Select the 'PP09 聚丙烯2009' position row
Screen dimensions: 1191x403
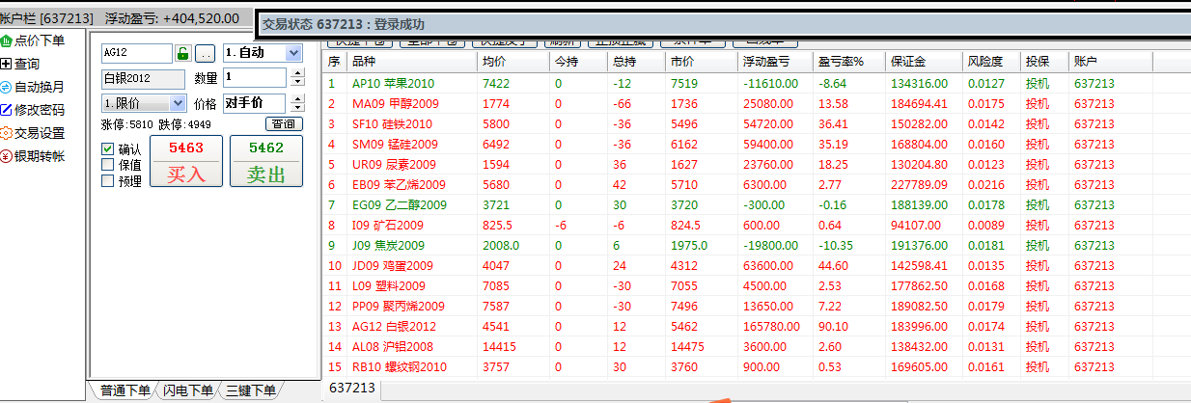(x=739, y=307)
